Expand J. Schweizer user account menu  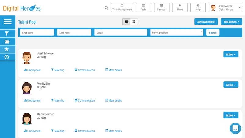[225, 7]
